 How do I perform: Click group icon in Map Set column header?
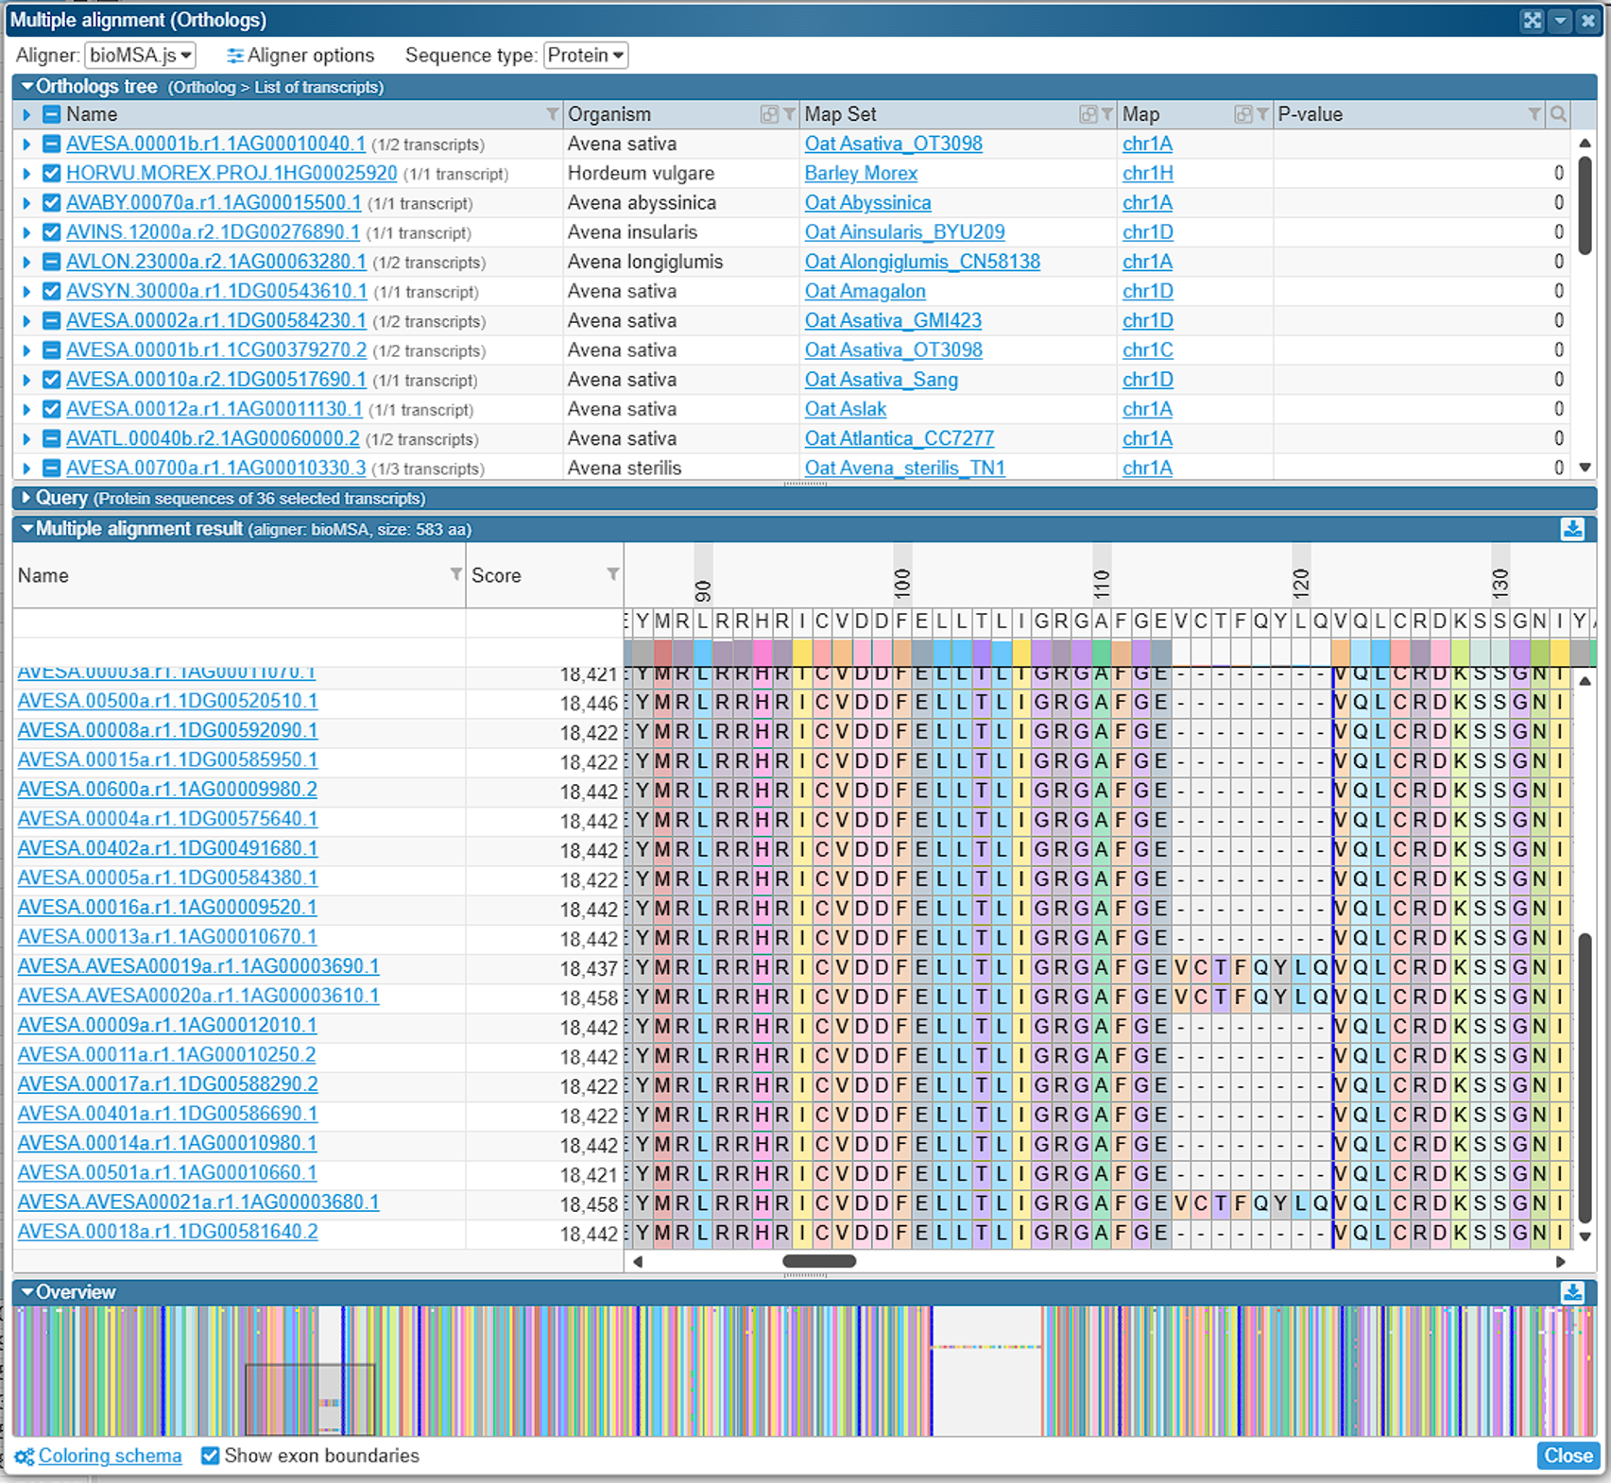1088,114
